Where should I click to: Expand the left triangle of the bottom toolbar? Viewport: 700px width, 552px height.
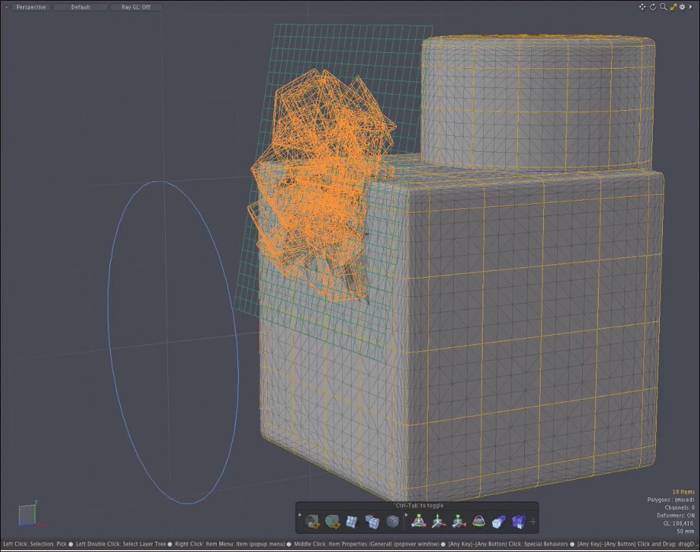(x=300, y=515)
